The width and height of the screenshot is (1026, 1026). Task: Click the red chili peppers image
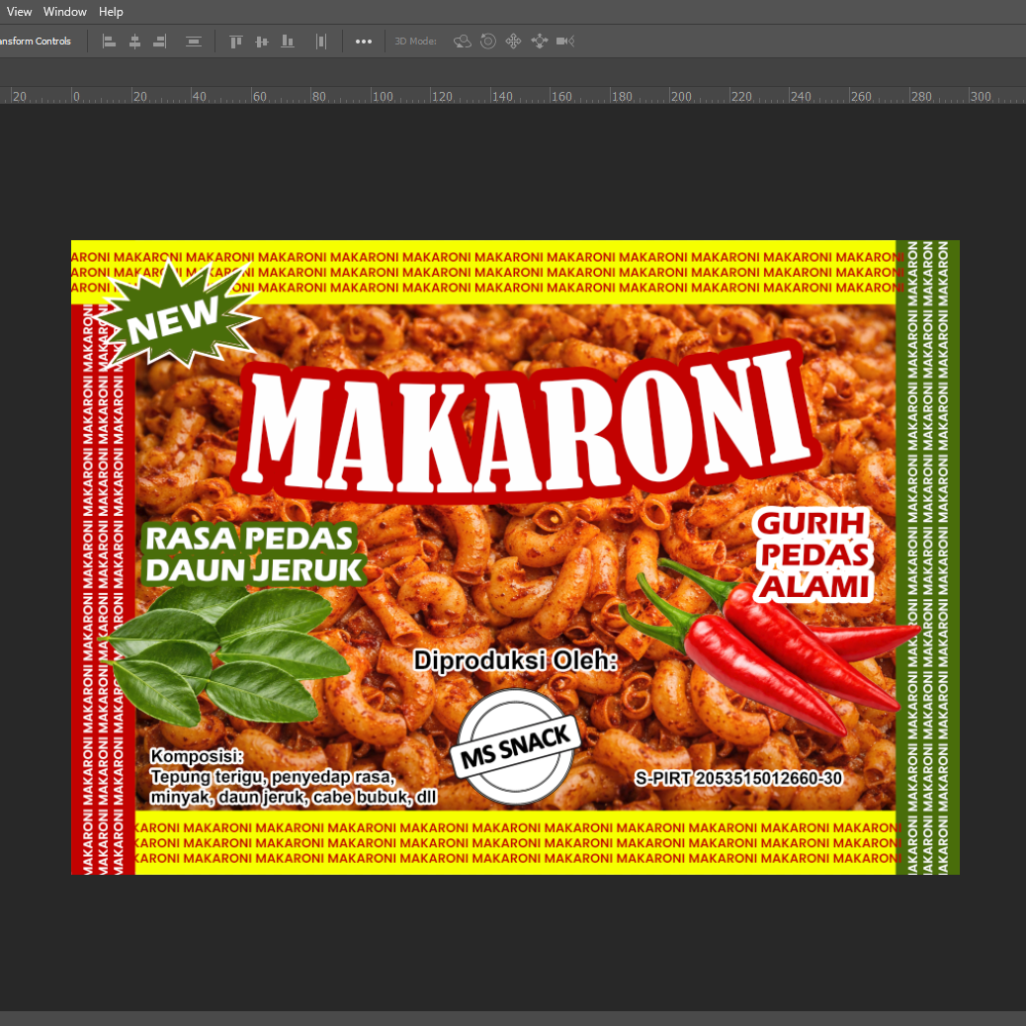(x=772, y=647)
